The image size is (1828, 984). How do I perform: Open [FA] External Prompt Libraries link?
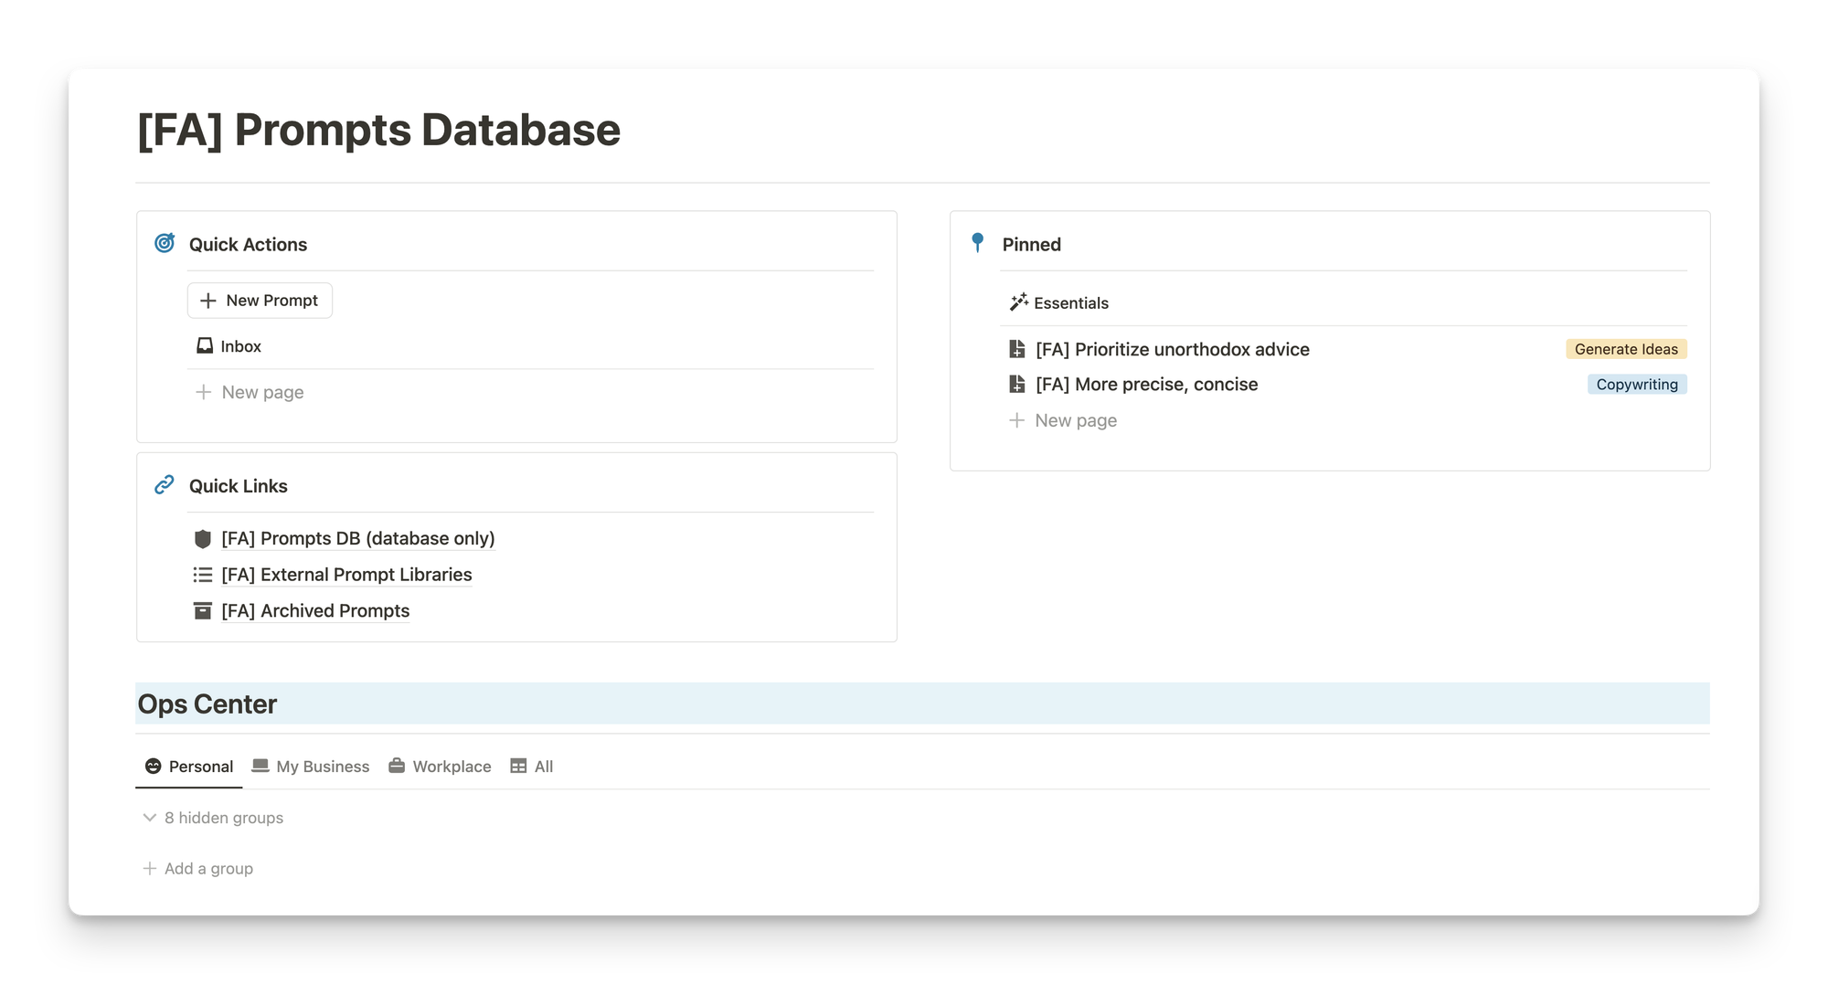[346, 575]
